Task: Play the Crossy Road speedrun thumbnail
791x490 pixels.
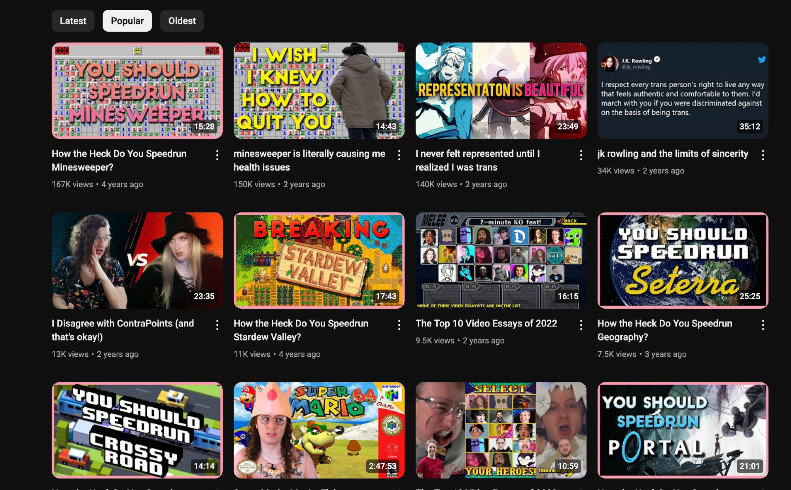Action: click(x=137, y=430)
